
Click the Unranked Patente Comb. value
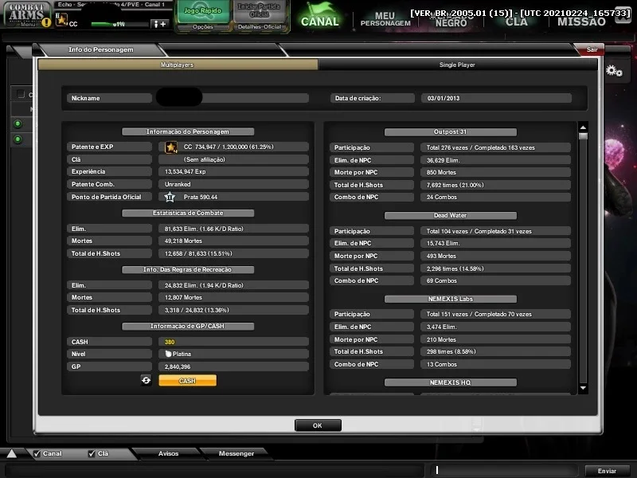(233, 185)
